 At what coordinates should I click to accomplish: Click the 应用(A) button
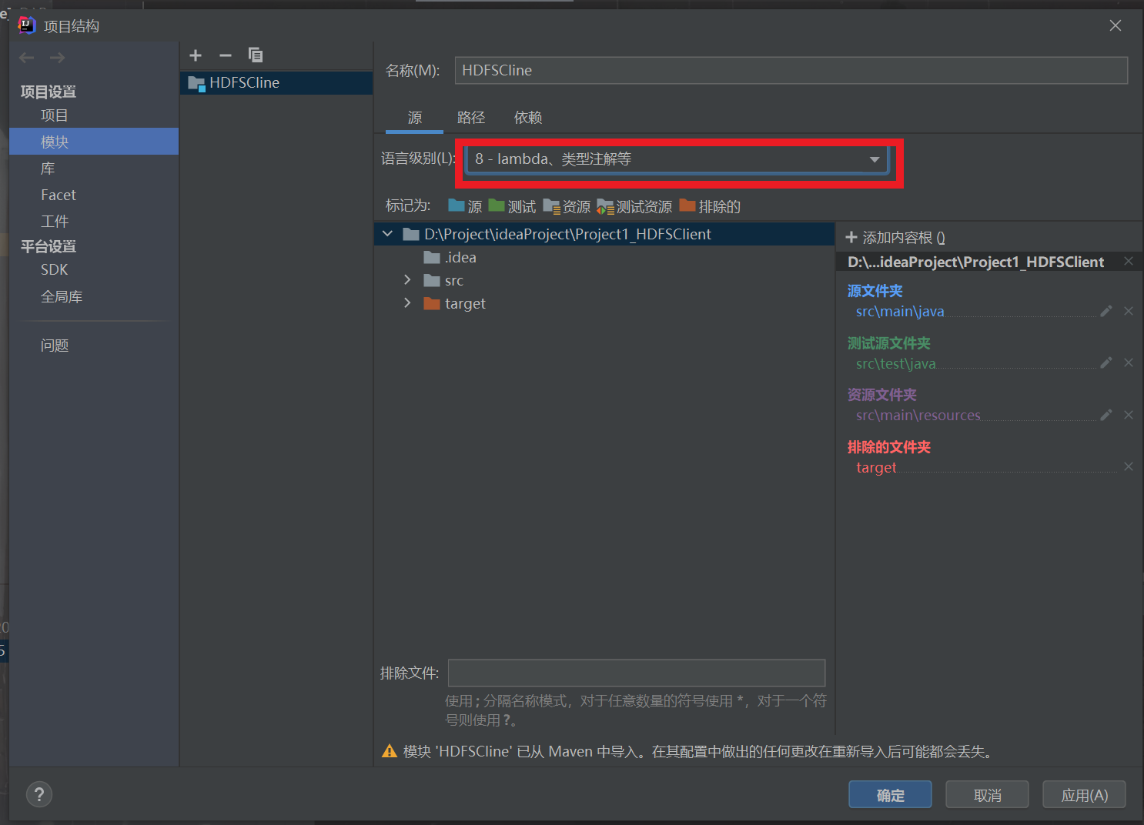1084,795
